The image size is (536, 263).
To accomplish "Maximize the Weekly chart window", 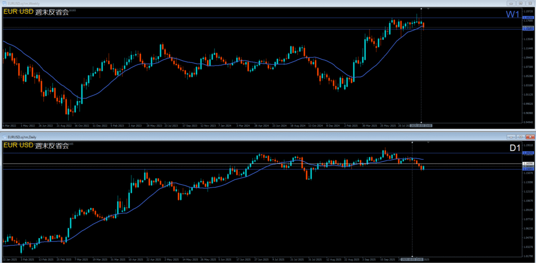I will tap(520, 3).
